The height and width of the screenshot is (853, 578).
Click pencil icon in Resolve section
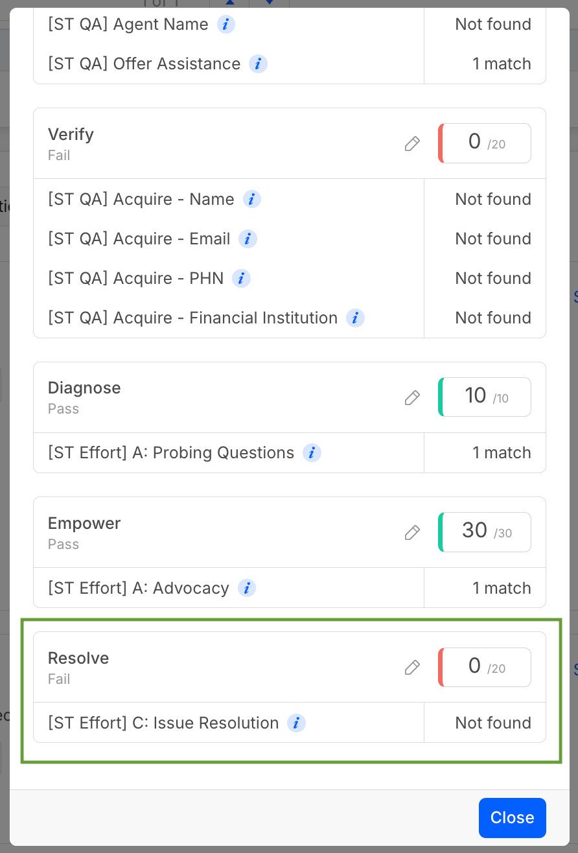[412, 668]
